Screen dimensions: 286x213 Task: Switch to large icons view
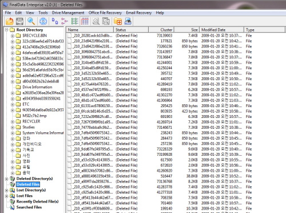point(55,21)
